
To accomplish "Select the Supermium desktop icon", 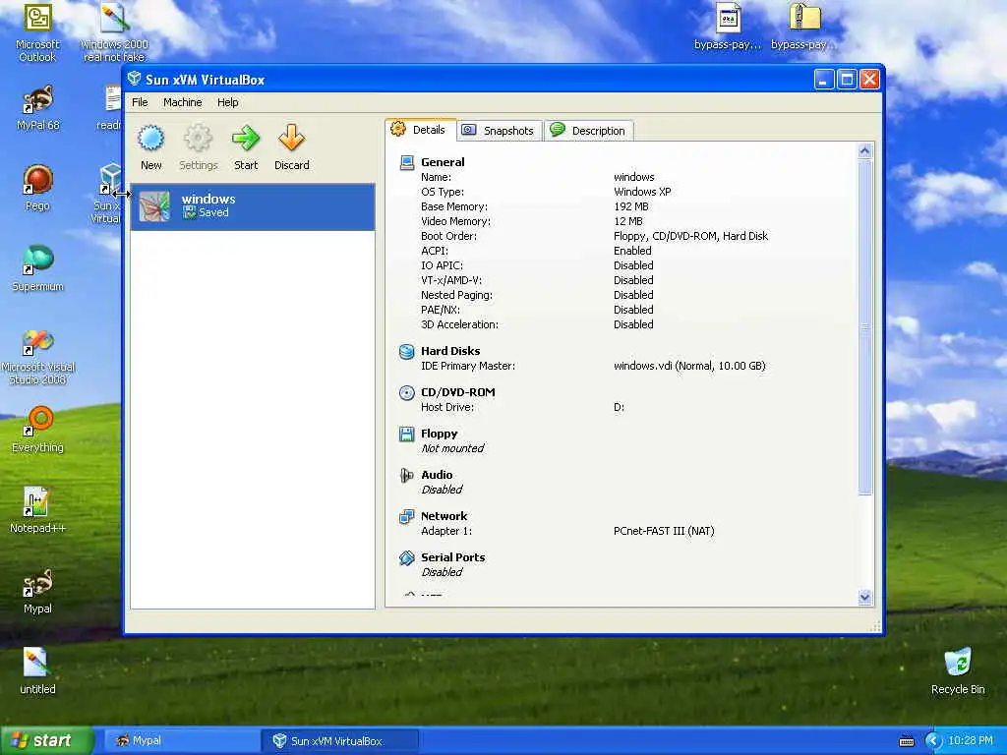I will click(37, 268).
